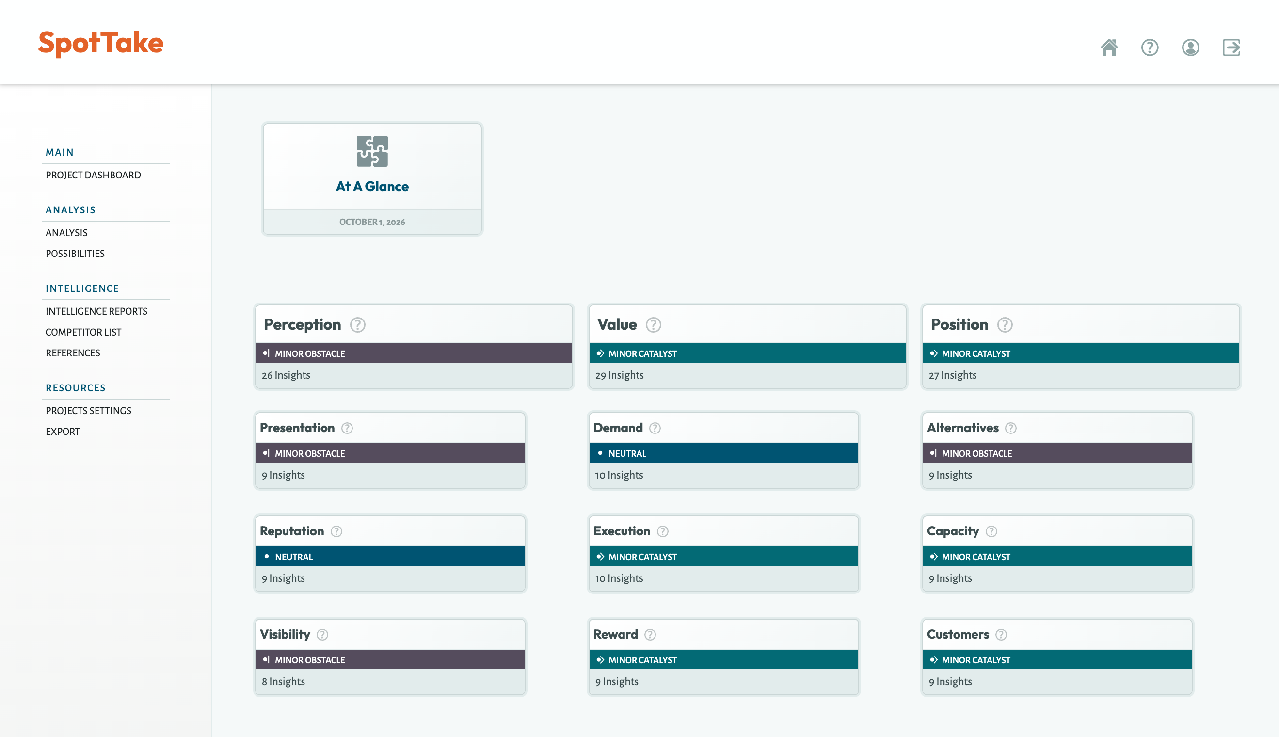Open Competitor List in sidebar
Viewport: 1279px width, 737px height.
coord(83,332)
